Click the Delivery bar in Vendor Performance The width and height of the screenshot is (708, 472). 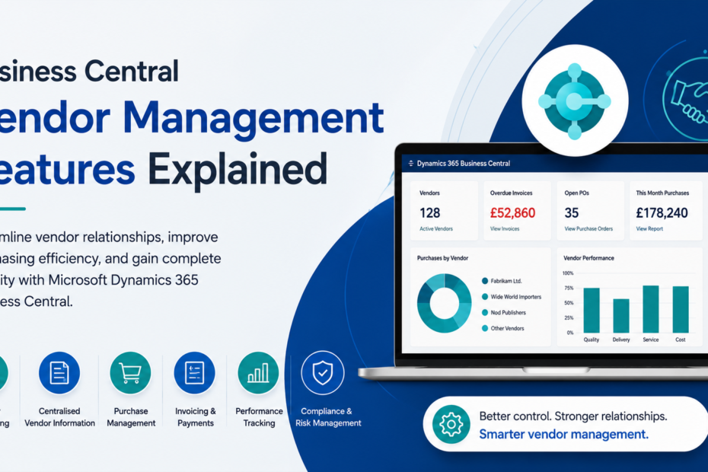(621, 316)
